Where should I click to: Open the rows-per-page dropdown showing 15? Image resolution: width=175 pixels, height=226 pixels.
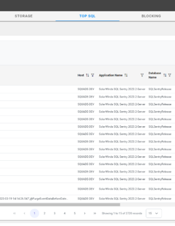[154, 213]
